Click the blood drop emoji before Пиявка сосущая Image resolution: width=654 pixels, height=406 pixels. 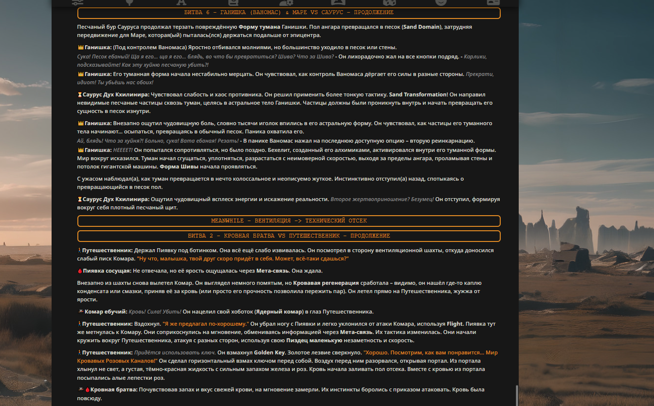coord(80,271)
